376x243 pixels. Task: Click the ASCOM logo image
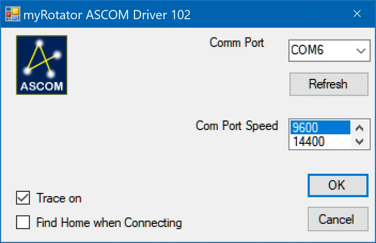(42, 65)
